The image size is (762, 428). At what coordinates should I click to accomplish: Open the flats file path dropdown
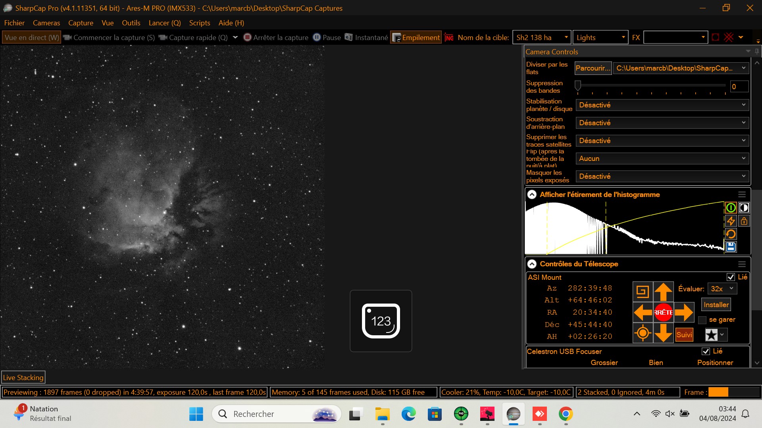(681, 68)
